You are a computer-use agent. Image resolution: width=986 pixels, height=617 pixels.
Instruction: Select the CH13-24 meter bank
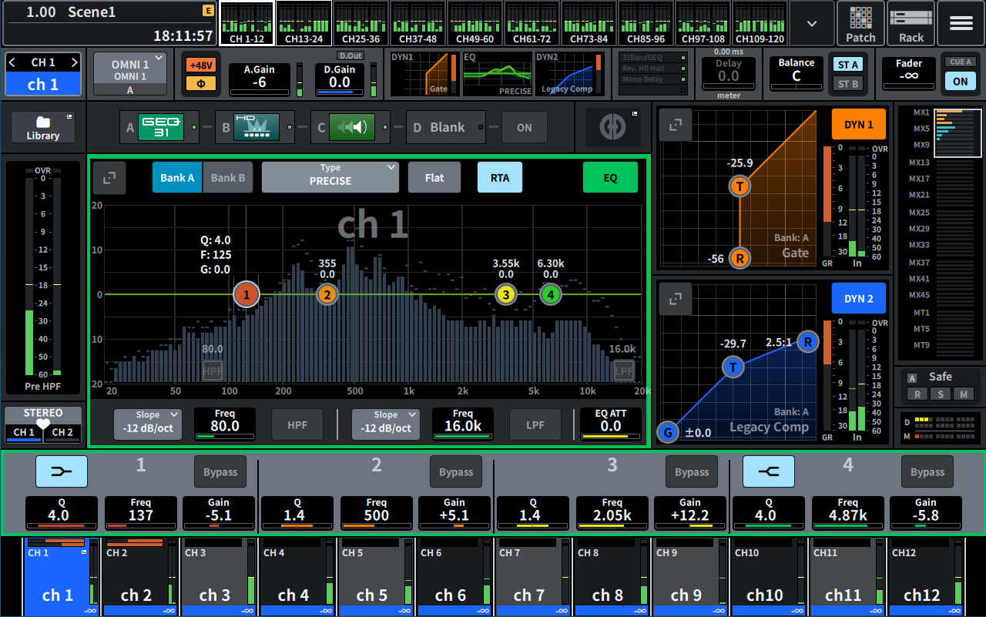coord(304,24)
